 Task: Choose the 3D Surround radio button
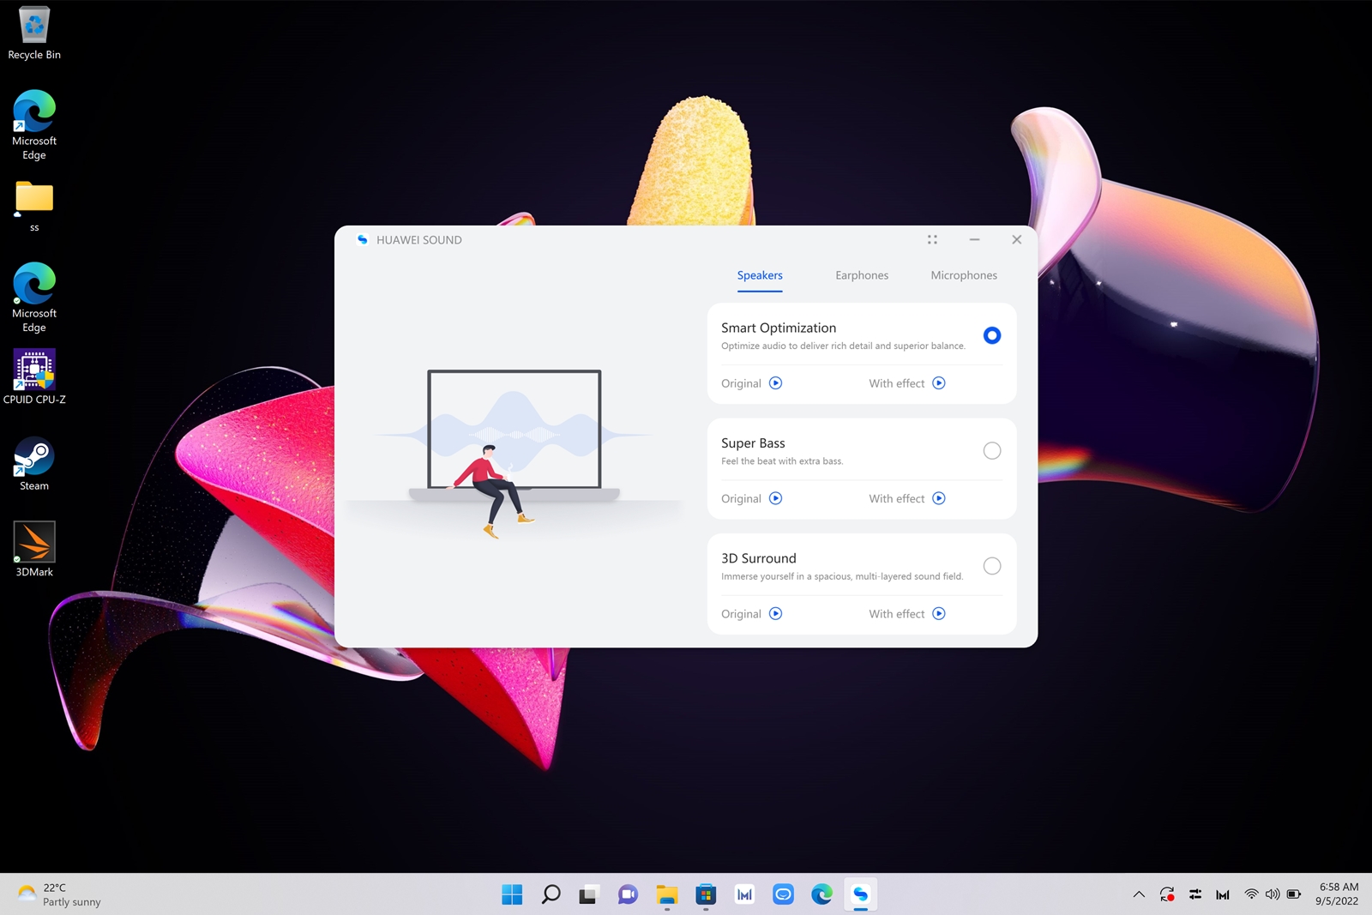[992, 566]
